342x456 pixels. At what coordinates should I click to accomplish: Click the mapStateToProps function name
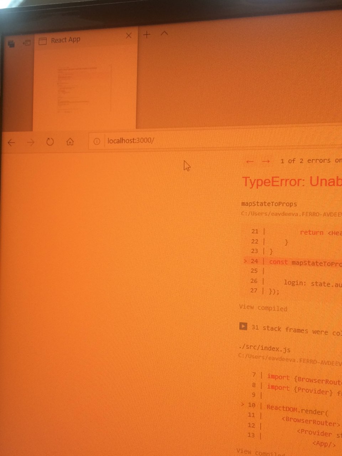269,204
